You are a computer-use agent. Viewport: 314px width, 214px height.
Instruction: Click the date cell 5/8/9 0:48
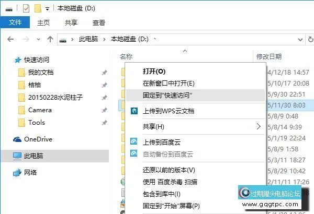283,116
